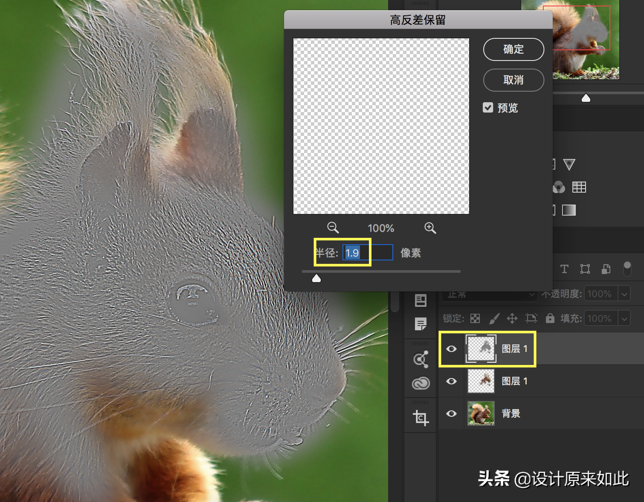Click the Color Lookup grid adjustment icon
The height and width of the screenshot is (502, 644).
579,187
